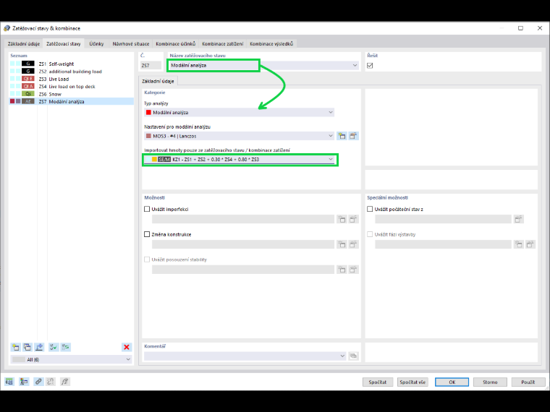The width and height of the screenshot is (550, 412).
Task: Open comment library icon next to Komentář
Action: 353,356
